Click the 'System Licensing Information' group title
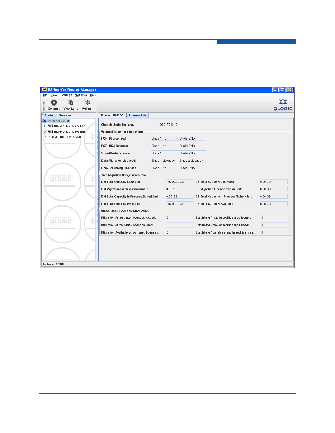The height and width of the screenshot is (433, 335). click(x=122, y=132)
